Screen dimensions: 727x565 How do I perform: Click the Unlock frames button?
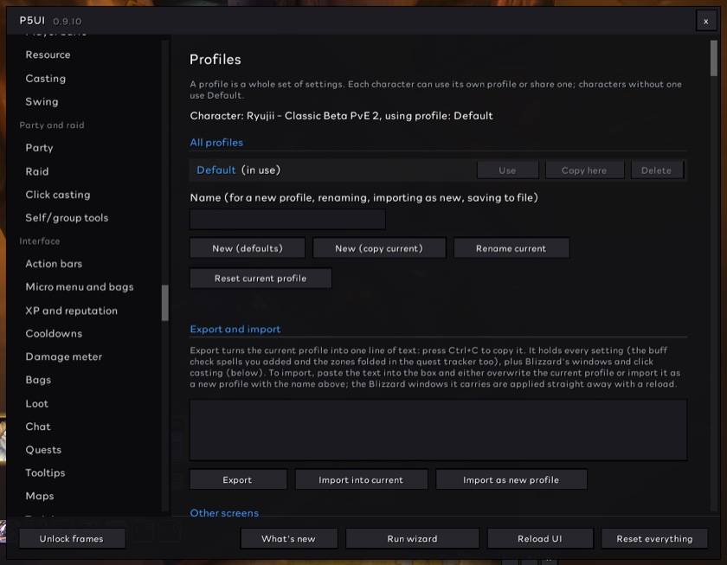point(71,538)
